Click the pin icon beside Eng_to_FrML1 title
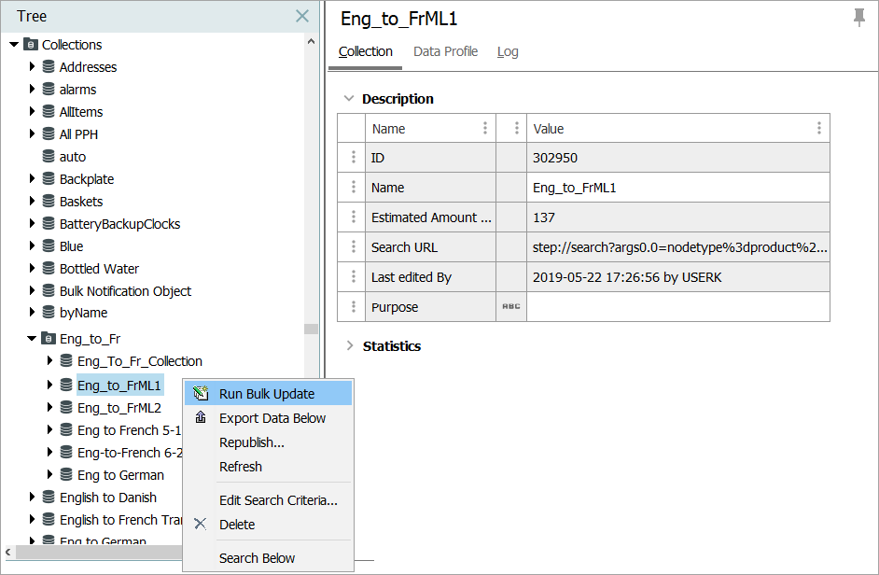 [x=858, y=18]
